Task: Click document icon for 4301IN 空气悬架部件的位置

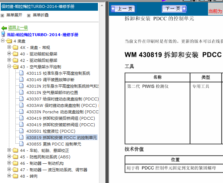Action: 21,92
